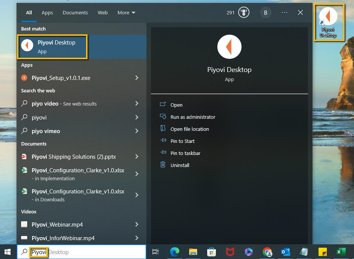Click the video icon for Piyovi_Webinar.mp4
The width and height of the screenshot is (354, 259).
(x=24, y=224)
